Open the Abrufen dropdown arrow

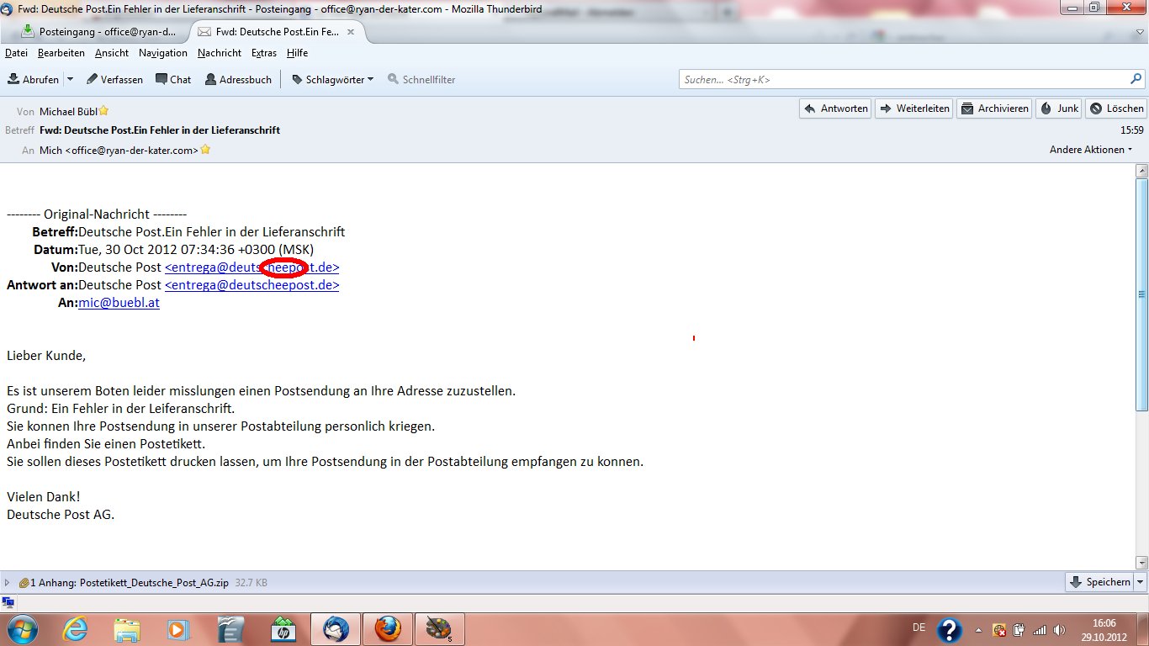click(70, 79)
